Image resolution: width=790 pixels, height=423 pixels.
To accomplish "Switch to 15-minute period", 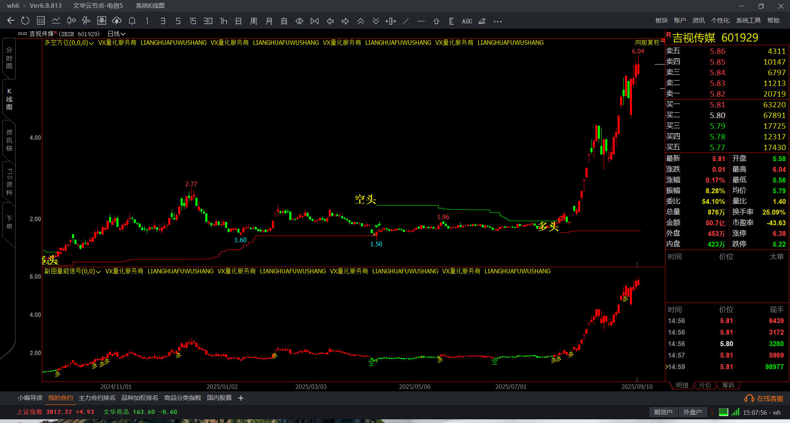I will 193,21.
